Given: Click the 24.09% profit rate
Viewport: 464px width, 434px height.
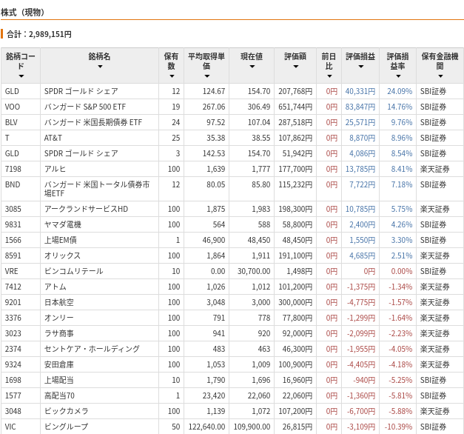Looking at the screenshot, I should click(x=400, y=91).
